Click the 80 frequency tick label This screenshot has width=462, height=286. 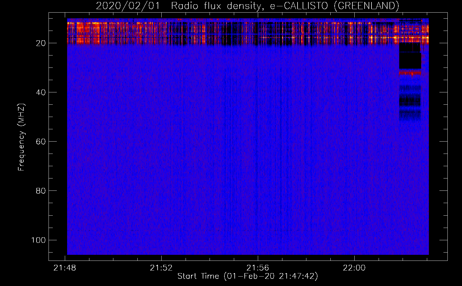pyautogui.click(x=41, y=191)
